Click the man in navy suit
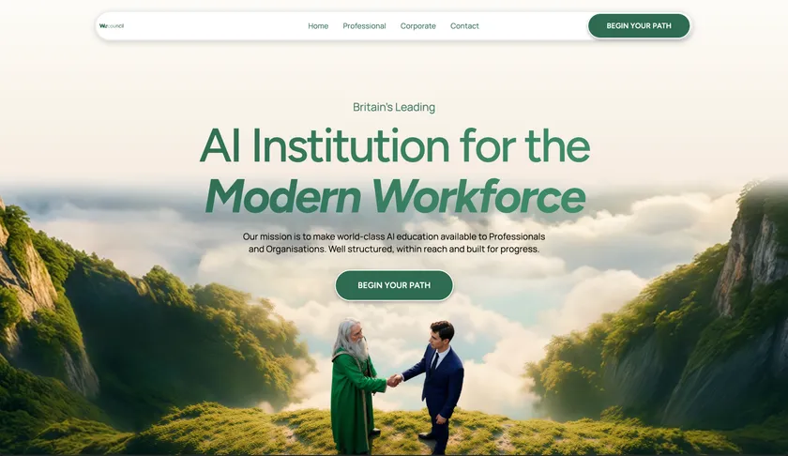 [438, 385]
